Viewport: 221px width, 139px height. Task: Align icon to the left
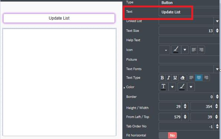(194, 50)
